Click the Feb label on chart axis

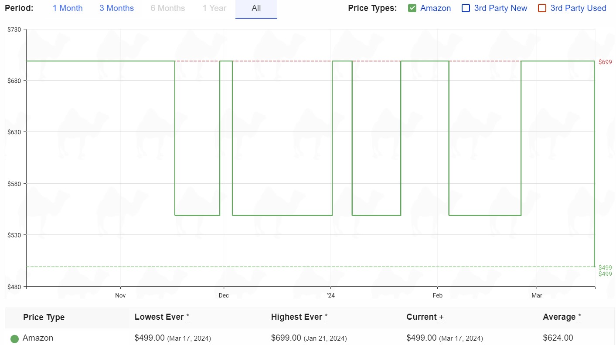click(x=438, y=295)
